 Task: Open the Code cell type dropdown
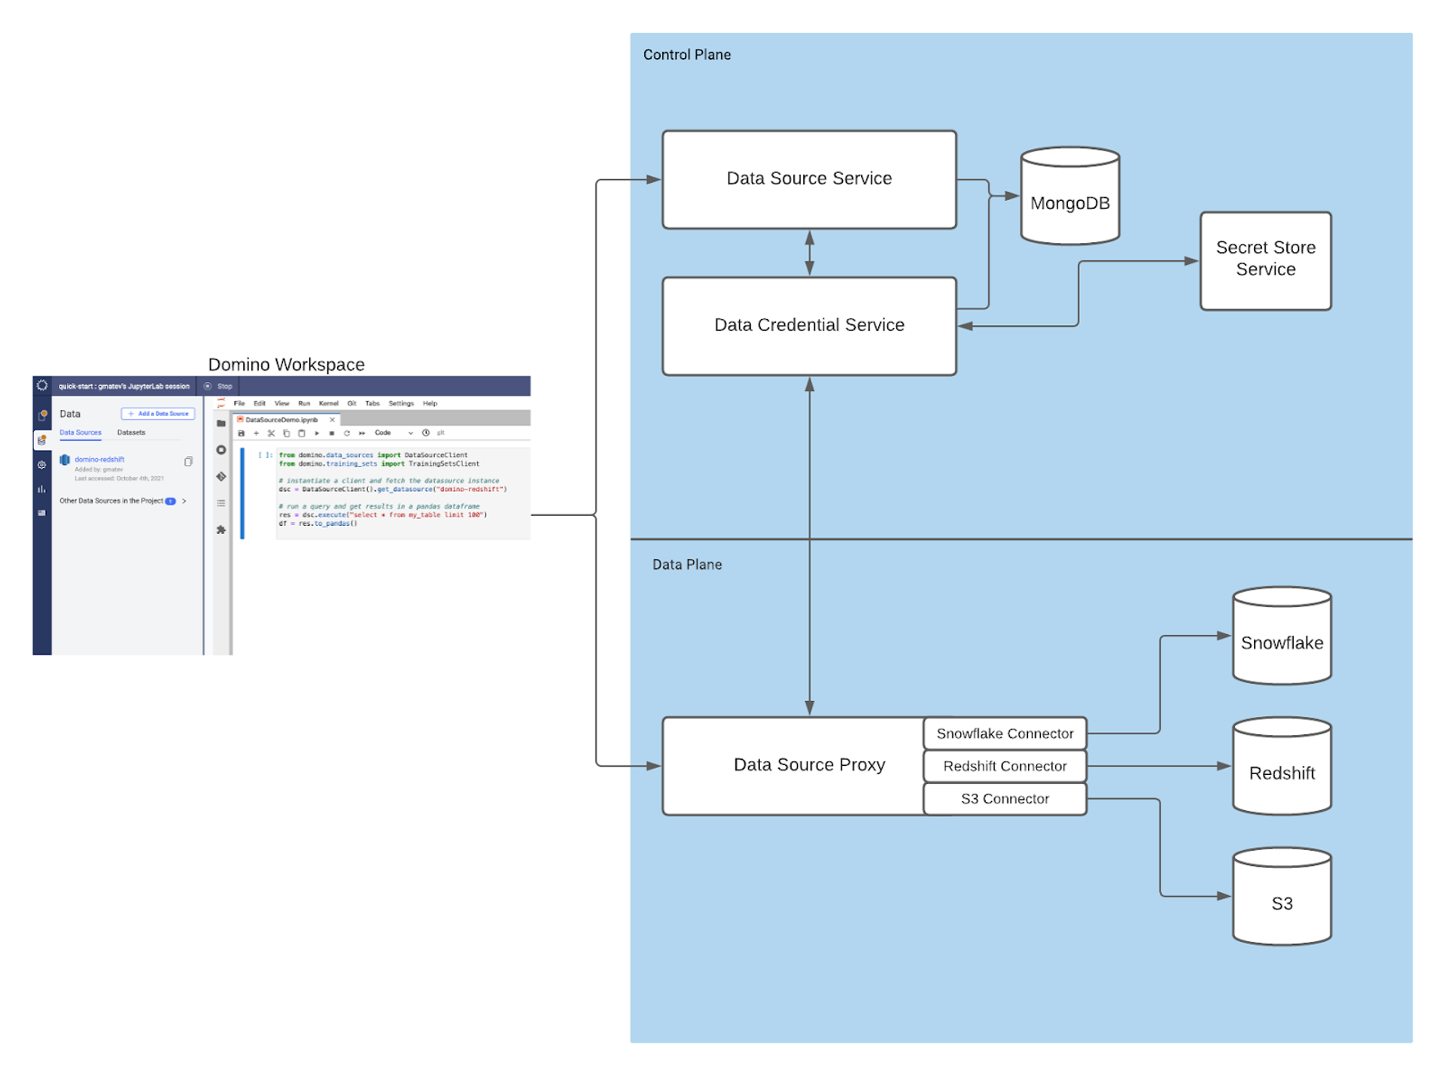click(394, 433)
